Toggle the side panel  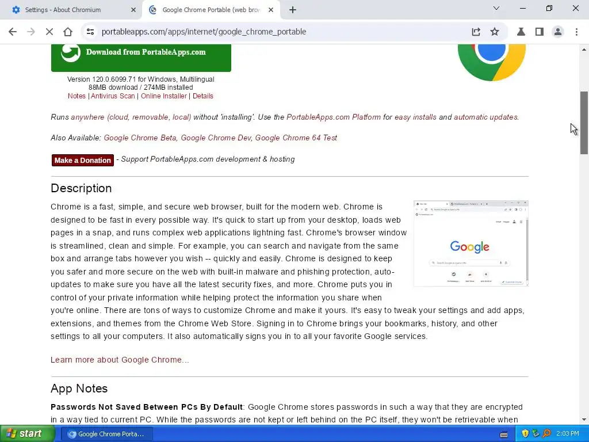(x=540, y=32)
